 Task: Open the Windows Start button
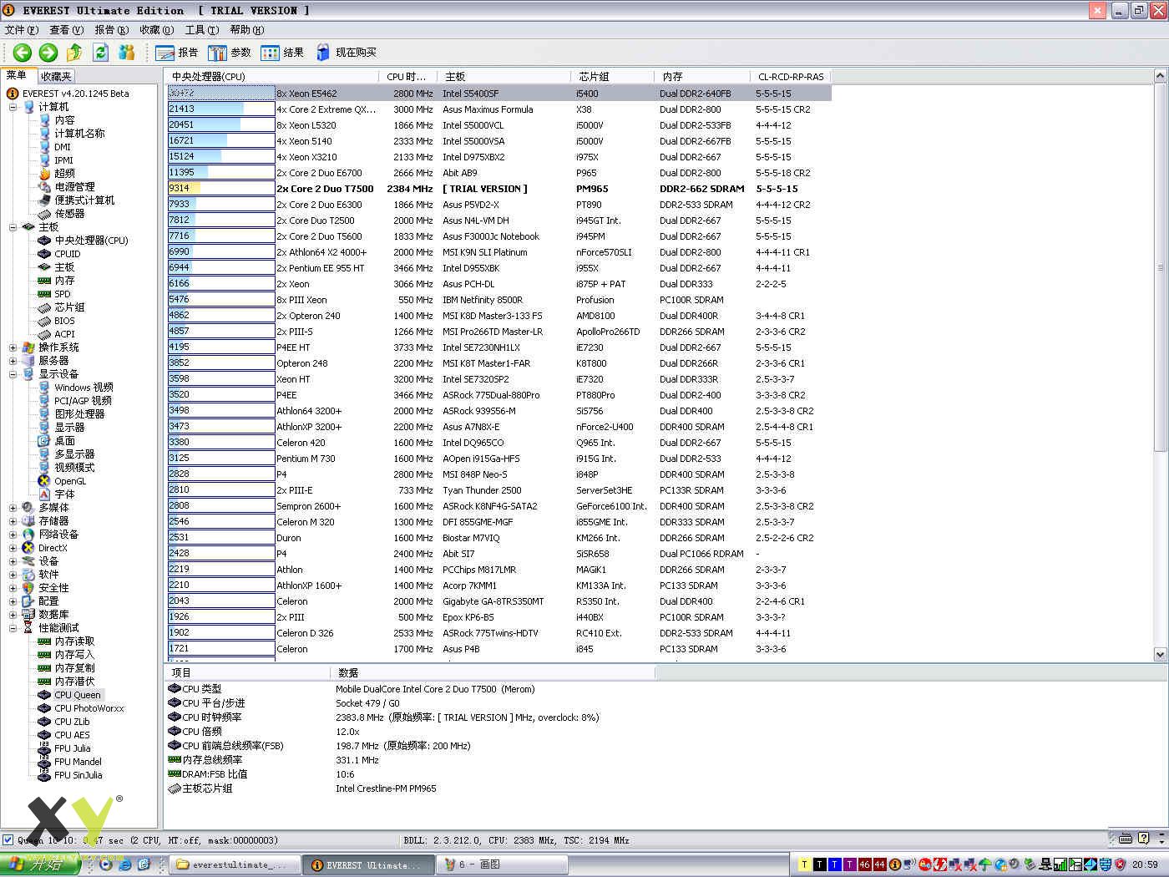point(41,864)
